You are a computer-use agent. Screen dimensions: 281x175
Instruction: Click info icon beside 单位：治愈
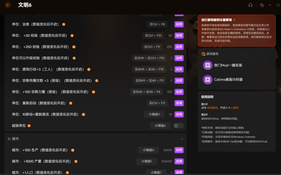64,24
